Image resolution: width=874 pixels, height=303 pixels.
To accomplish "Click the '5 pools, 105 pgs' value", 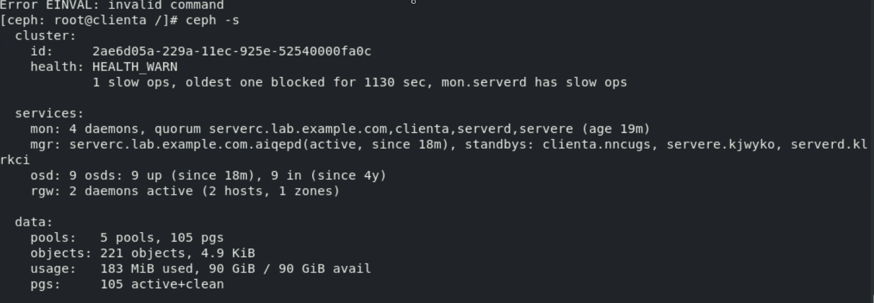I will click(x=162, y=238).
